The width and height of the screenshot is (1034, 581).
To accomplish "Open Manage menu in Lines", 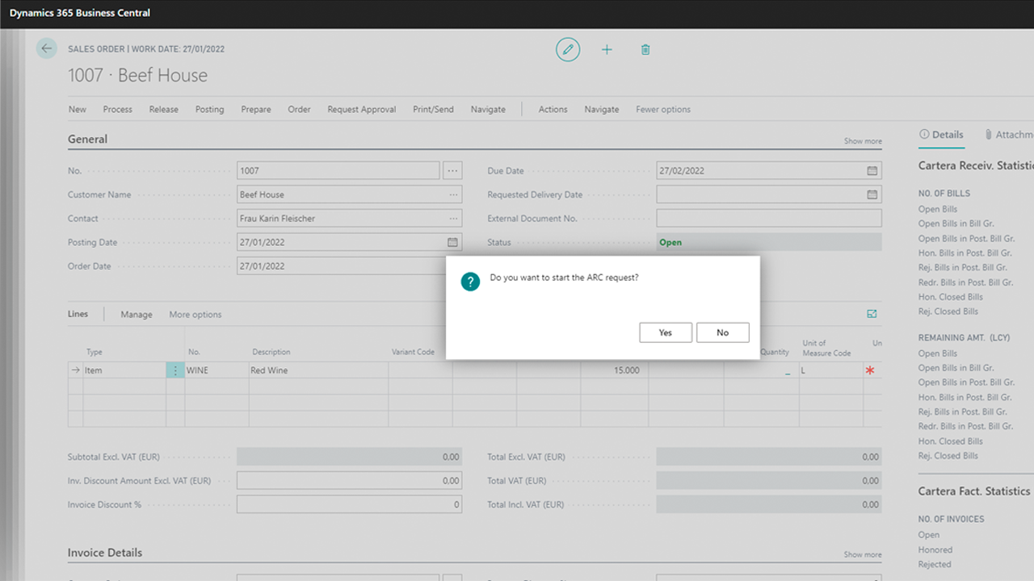I will click(x=137, y=315).
